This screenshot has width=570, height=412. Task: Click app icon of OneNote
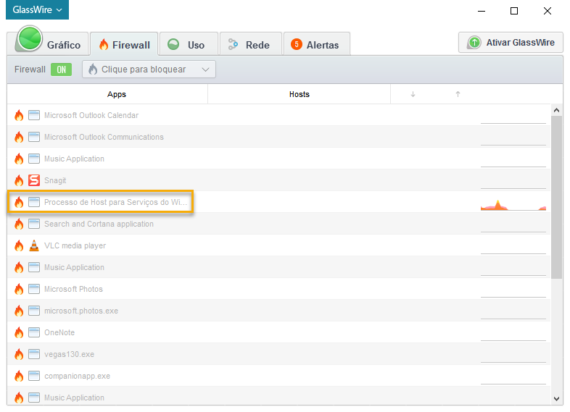[x=34, y=332]
